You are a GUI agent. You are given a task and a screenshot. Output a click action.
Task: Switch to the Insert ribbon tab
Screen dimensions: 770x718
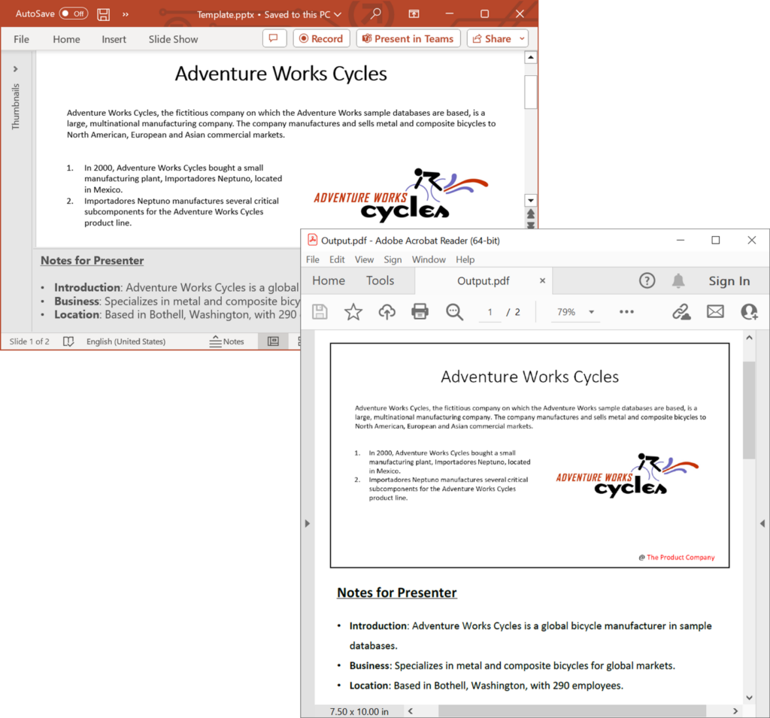[114, 38]
